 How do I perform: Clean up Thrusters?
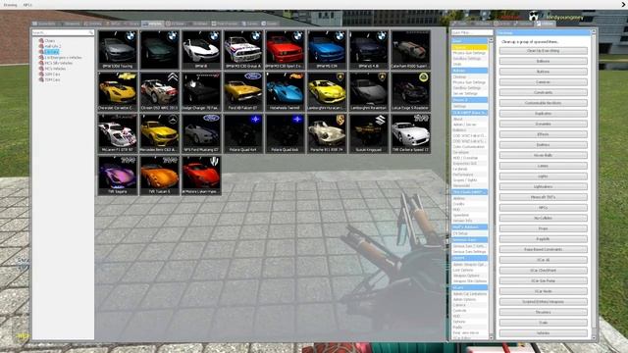(x=543, y=312)
